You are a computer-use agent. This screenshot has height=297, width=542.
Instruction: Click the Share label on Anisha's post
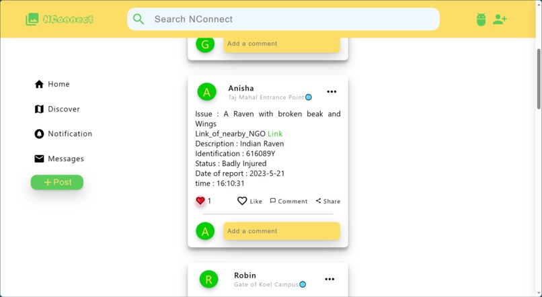pos(332,202)
